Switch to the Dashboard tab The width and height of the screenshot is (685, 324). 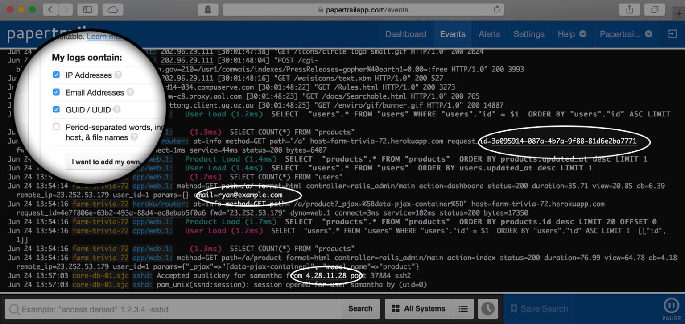405,33
